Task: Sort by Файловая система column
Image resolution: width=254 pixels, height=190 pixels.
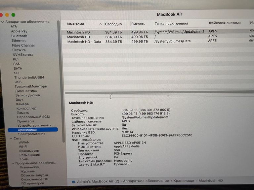Action: click(225, 23)
